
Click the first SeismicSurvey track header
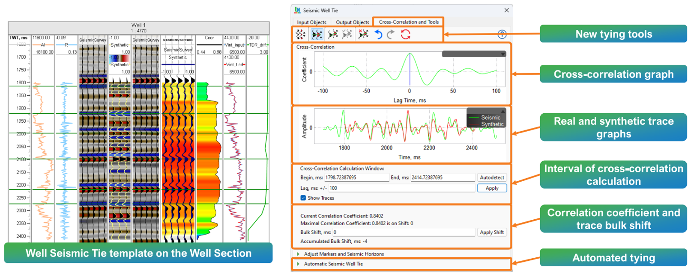click(x=93, y=40)
